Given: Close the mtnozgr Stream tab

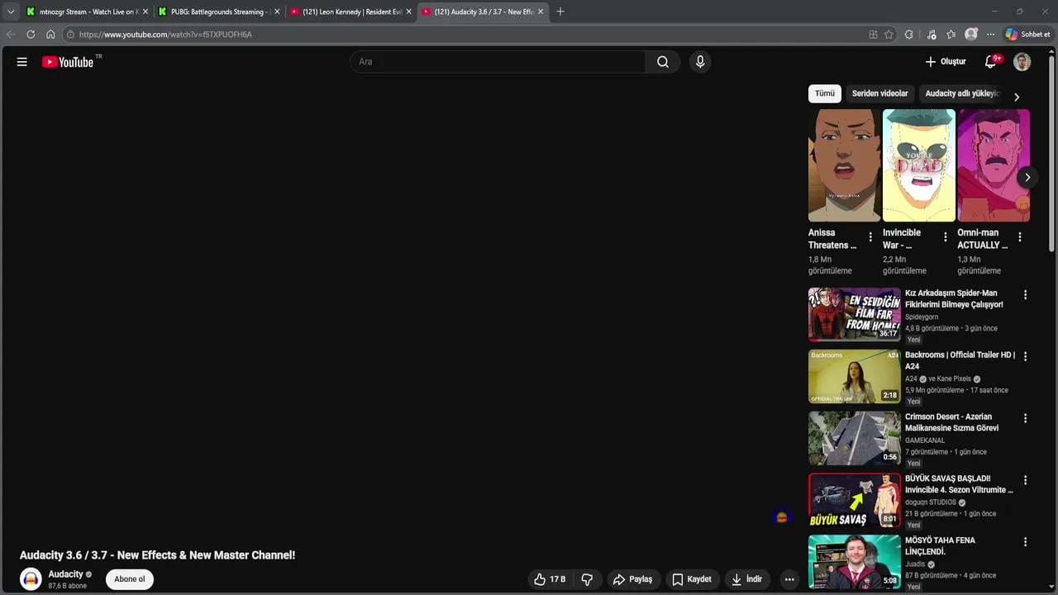Looking at the screenshot, I should (x=145, y=12).
